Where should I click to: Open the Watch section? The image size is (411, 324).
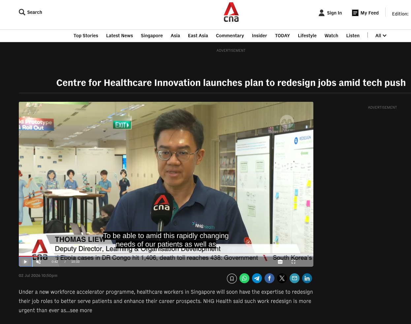click(x=331, y=36)
